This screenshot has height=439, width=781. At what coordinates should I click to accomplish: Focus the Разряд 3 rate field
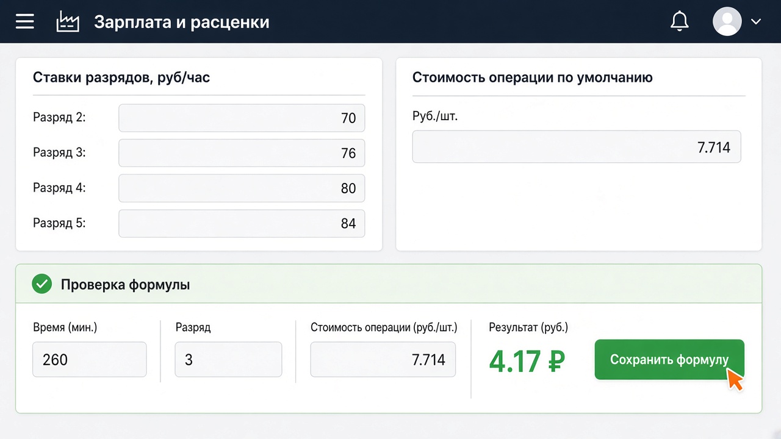pyautogui.click(x=242, y=153)
